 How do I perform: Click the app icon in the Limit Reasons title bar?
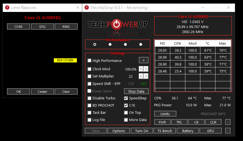click(x=7, y=7)
